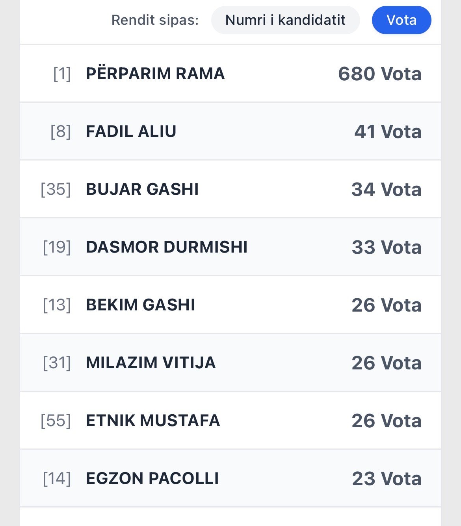Click the 41 Vota count
Viewport: 461px width, 526px height.
coord(388,132)
